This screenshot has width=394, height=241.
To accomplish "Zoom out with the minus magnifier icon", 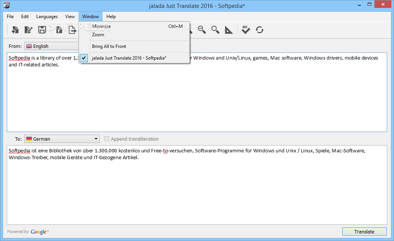I will [x=202, y=30].
